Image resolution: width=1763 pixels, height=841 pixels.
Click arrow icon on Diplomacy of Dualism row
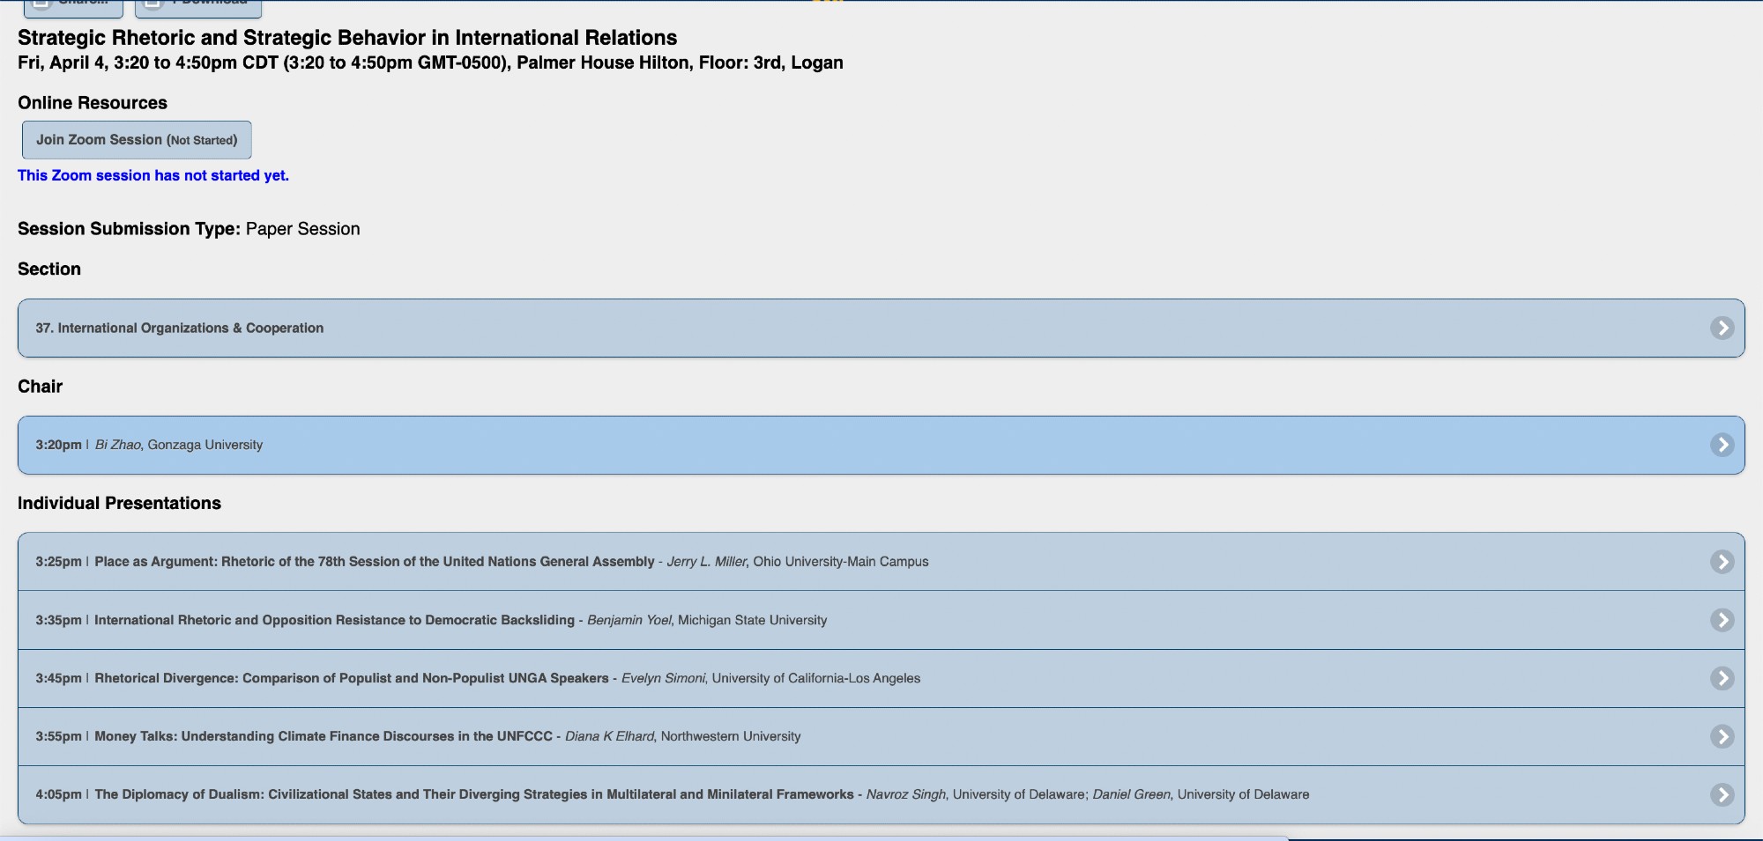1722,794
